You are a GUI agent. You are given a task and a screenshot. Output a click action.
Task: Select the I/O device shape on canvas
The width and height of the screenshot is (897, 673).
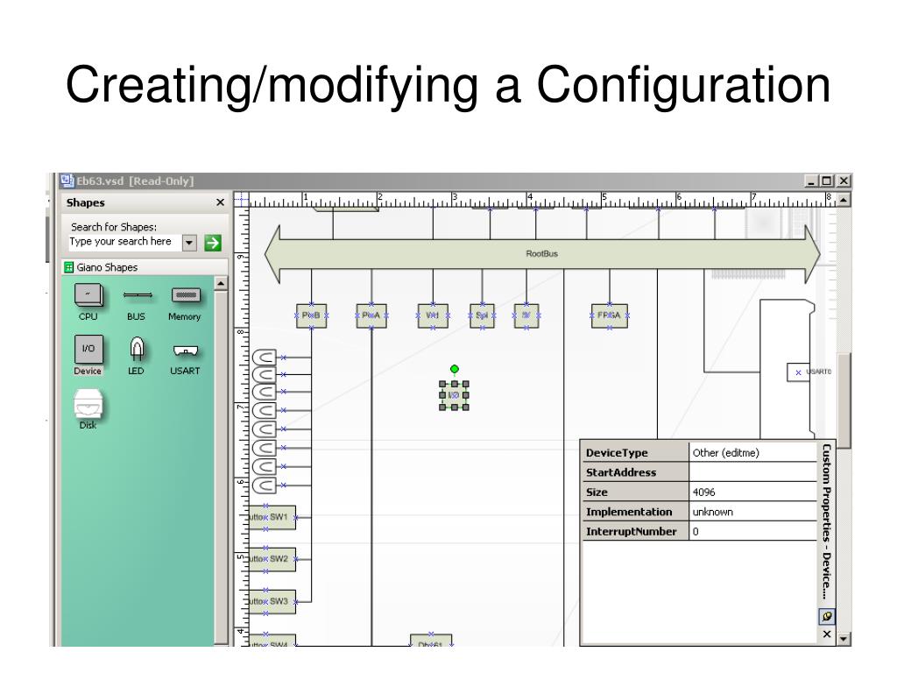click(x=455, y=395)
